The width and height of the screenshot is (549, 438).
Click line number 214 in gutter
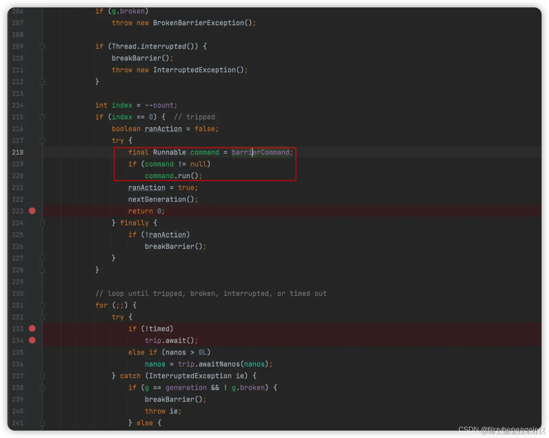click(x=17, y=105)
